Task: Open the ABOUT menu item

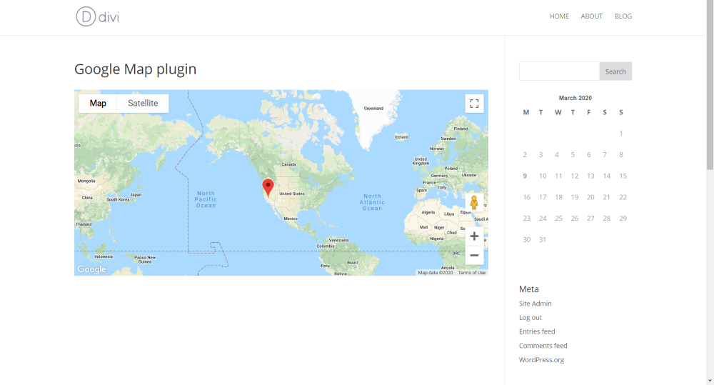Action: tap(591, 16)
